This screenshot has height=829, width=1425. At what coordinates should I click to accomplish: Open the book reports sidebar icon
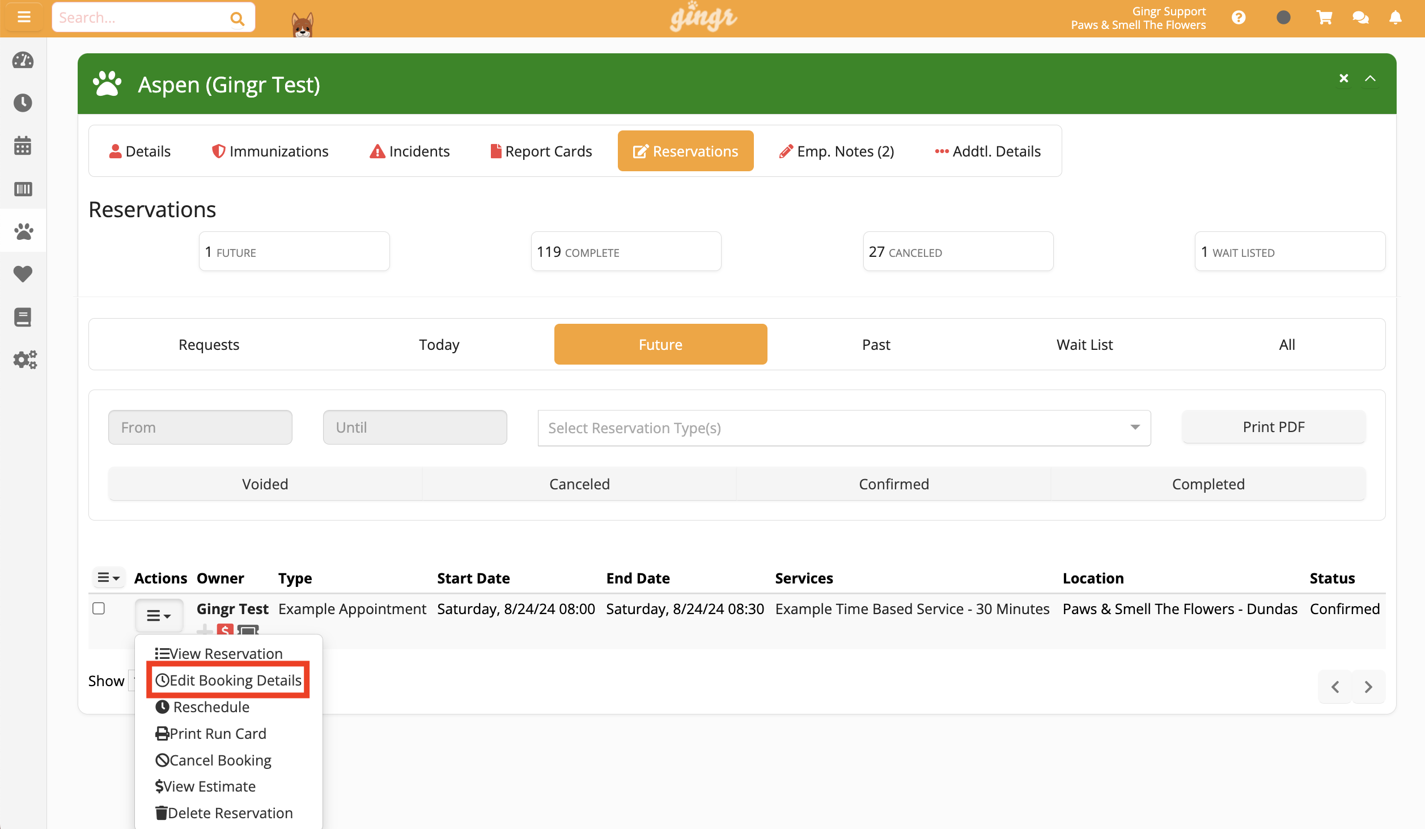[23, 317]
